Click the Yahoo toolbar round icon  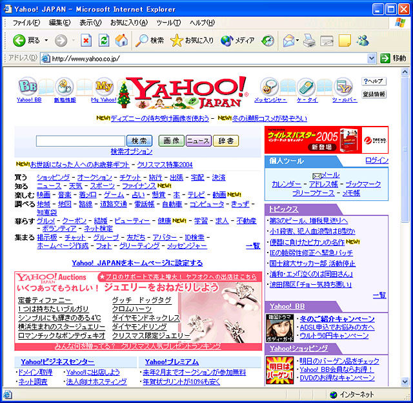point(343,87)
